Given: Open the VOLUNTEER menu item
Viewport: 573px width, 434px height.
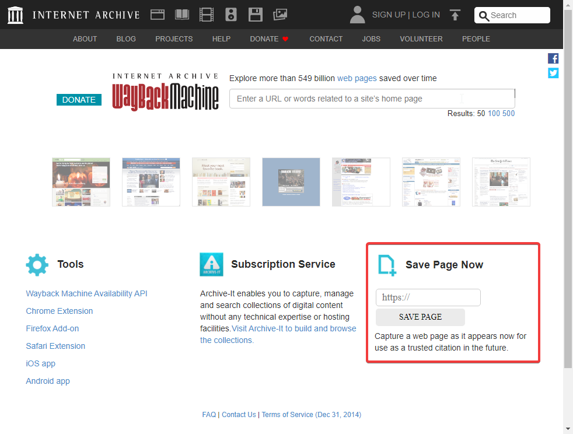Looking at the screenshot, I should click(x=421, y=39).
